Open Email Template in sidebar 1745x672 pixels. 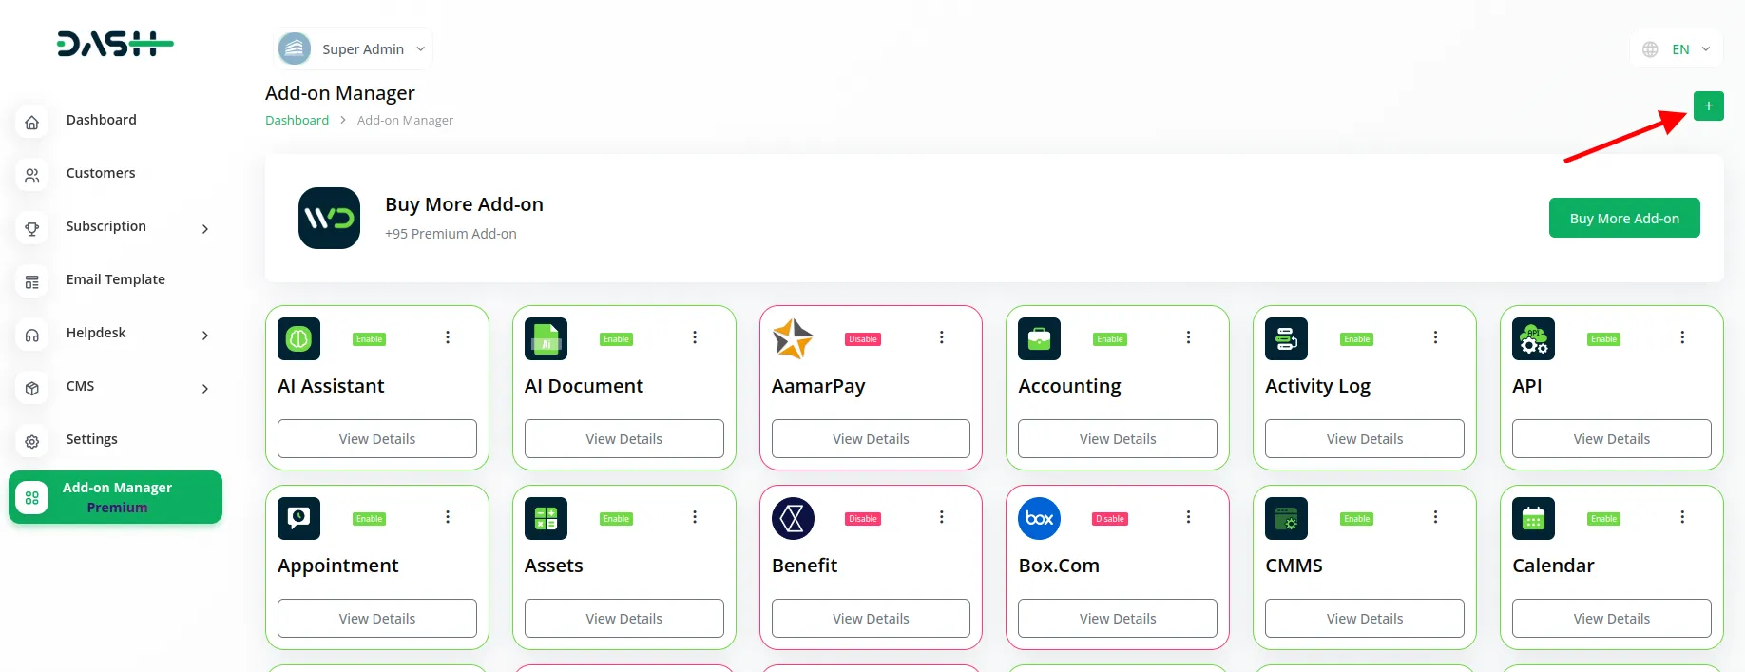point(114,280)
